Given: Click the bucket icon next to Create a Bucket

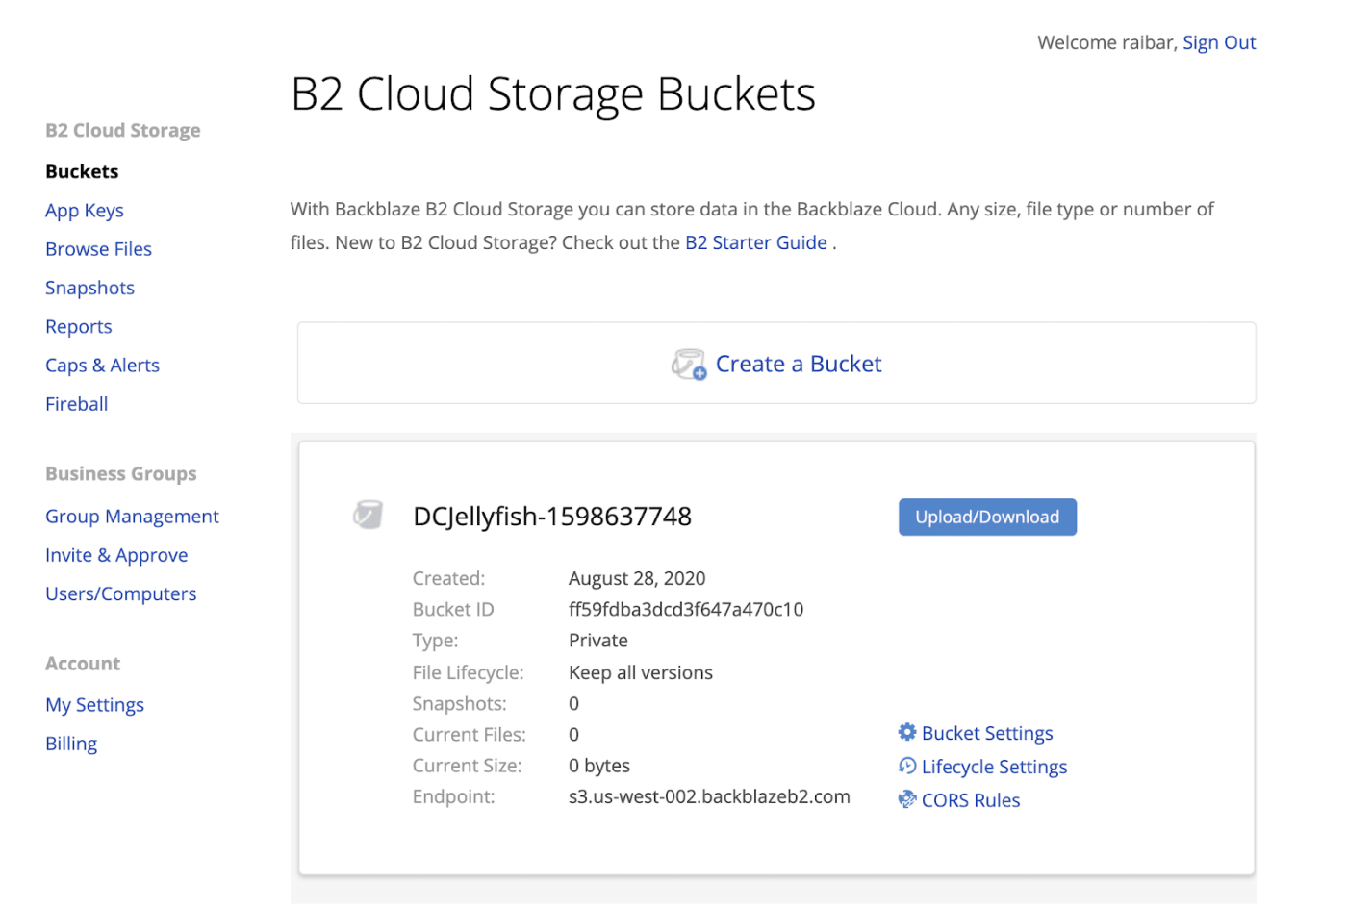Looking at the screenshot, I should pyautogui.click(x=687, y=364).
